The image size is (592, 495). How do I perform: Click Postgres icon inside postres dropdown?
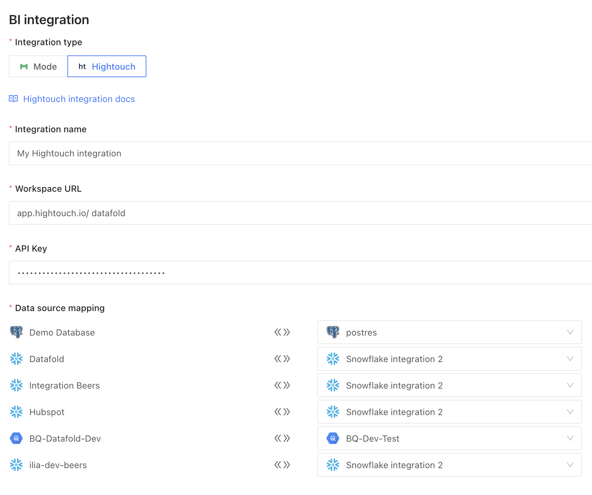333,332
